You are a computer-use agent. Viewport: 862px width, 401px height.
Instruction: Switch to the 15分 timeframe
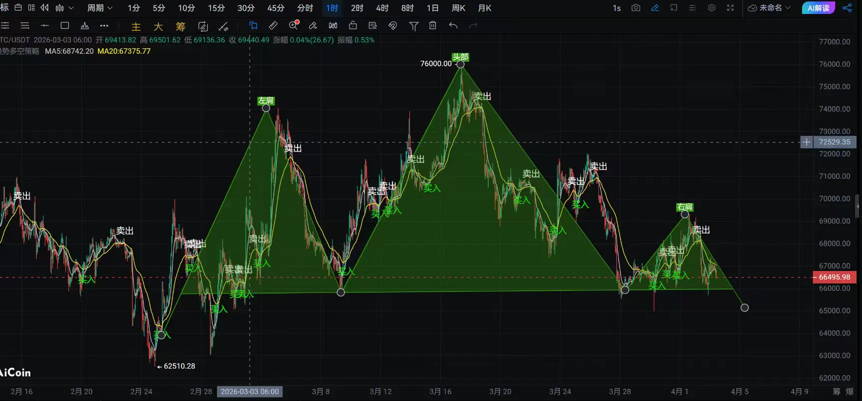[x=216, y=8]
